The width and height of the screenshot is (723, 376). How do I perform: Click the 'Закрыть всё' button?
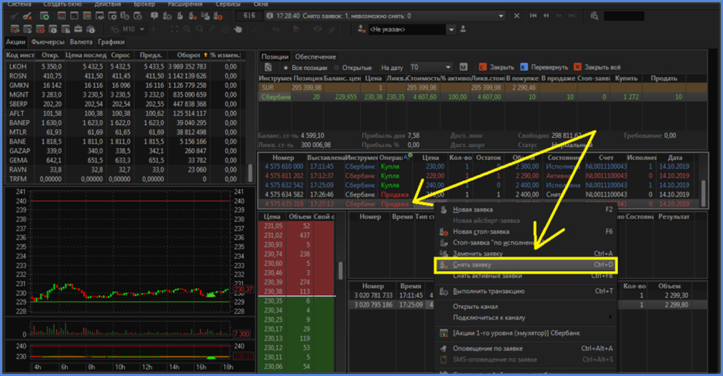click(x=597, y=67)
